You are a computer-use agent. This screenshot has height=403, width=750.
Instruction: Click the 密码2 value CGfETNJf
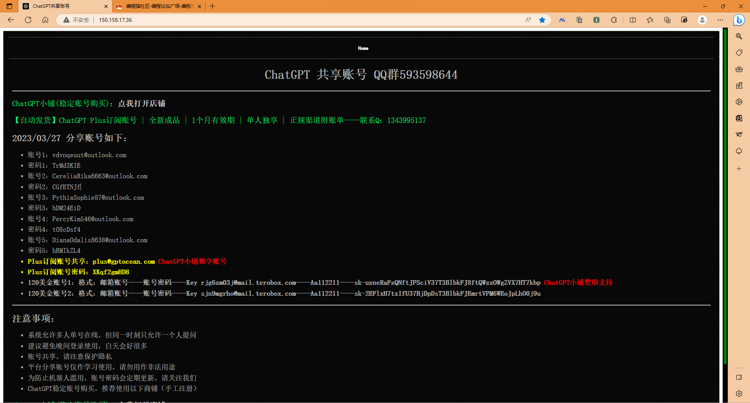[66, 187]
